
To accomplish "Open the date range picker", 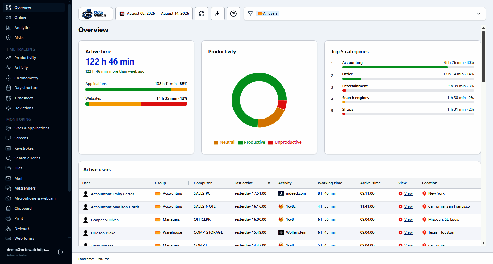I will [154, 14].
